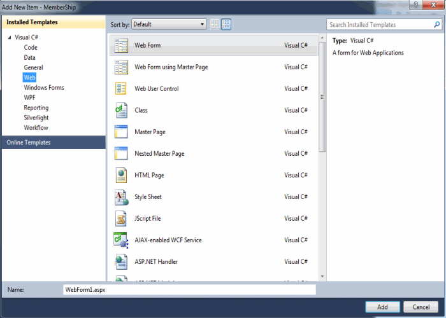Click Visual C# label in HTML Page row
The width and height of the screenshot is (446, 318).
296,175
